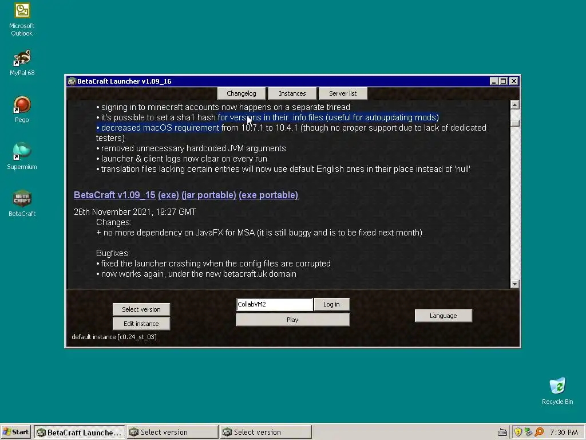Select the Recycle Bin icon
Image resolution: width=586 pixels, height=440 pixels.
click(x=557, y=391)
